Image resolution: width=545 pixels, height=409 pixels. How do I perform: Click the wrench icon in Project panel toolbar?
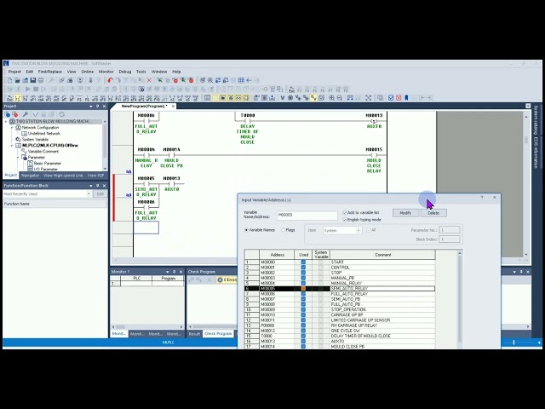(26, 114)
